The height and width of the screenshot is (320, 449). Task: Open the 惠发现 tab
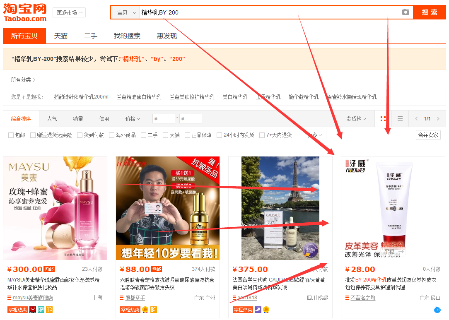(167, 36)
